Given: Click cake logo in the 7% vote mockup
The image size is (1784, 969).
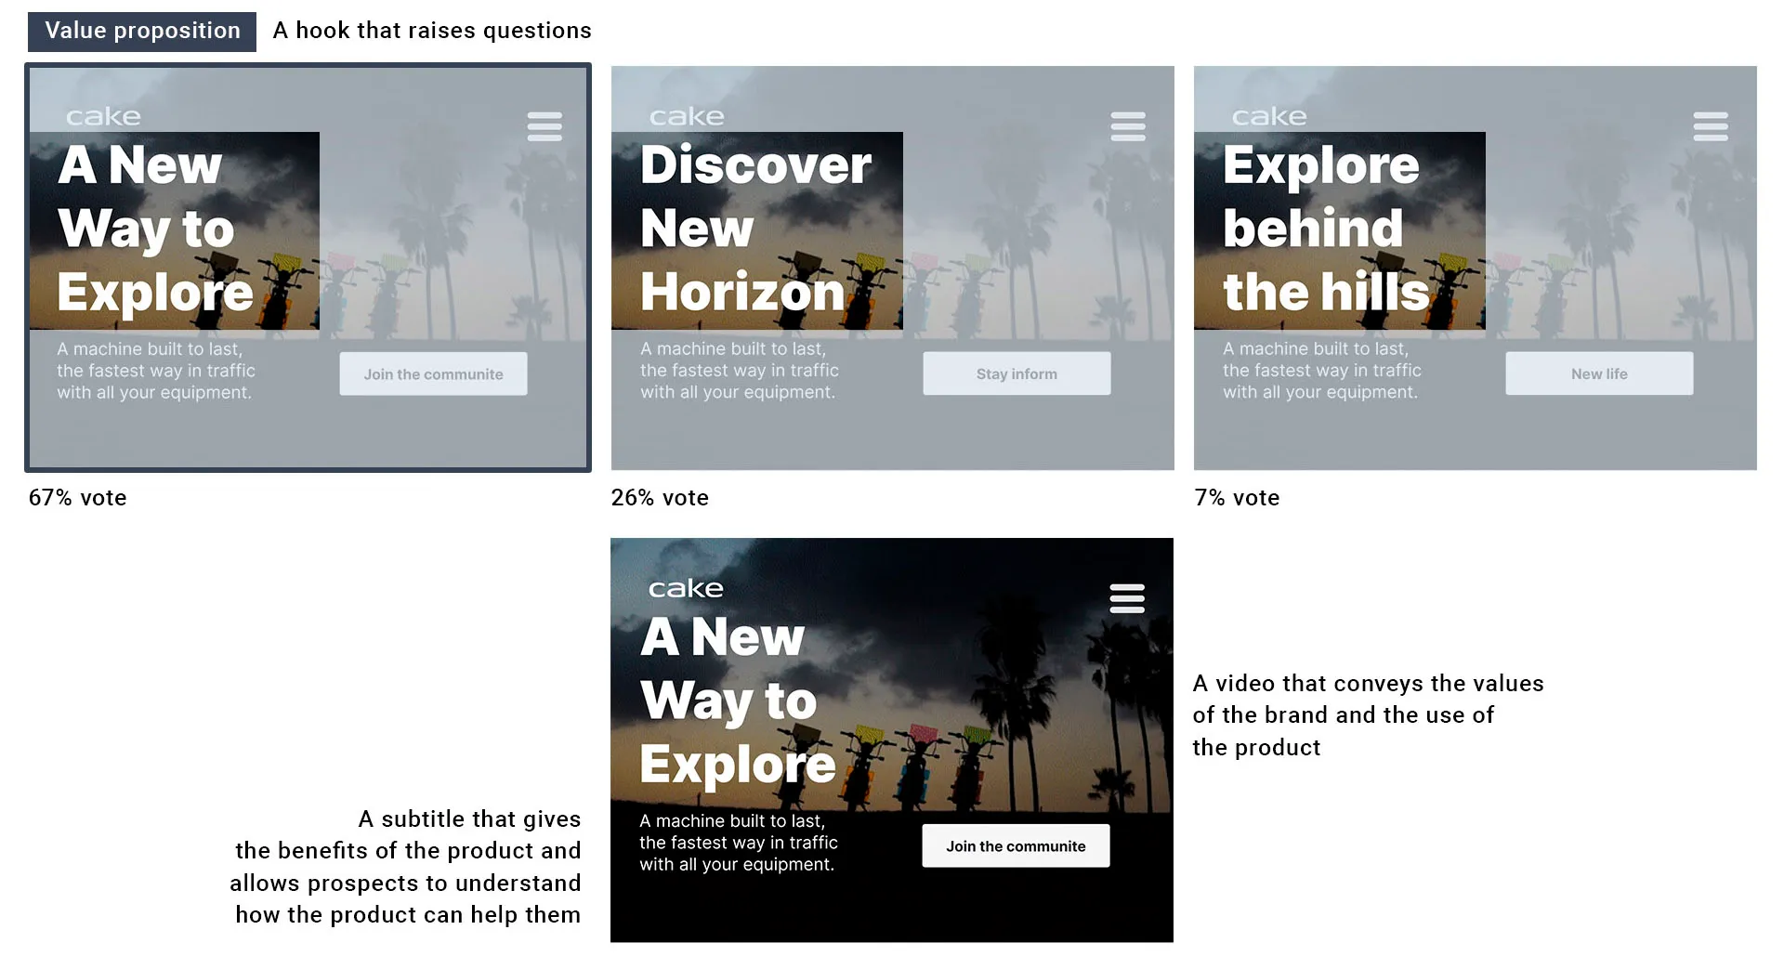Looking at the screenshot, I should coord(1269,116).
